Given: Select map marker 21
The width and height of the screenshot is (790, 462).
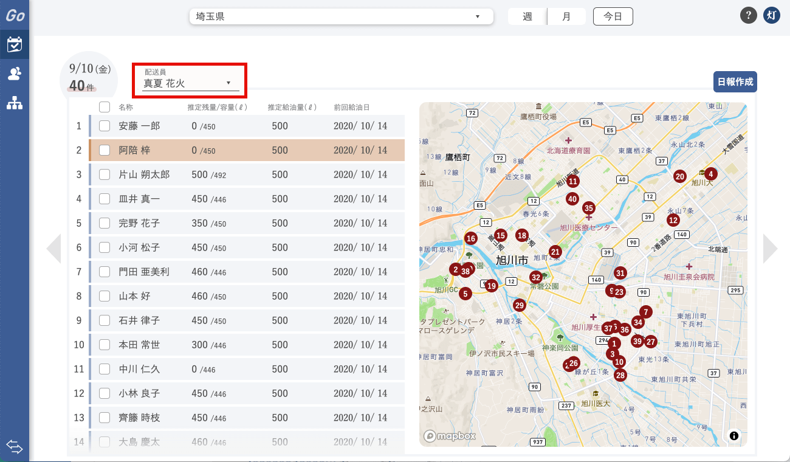Looking at the screenshot, I should point(555,252).
